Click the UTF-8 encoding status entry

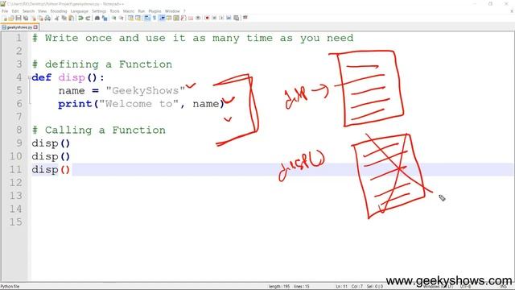point(466,287)
